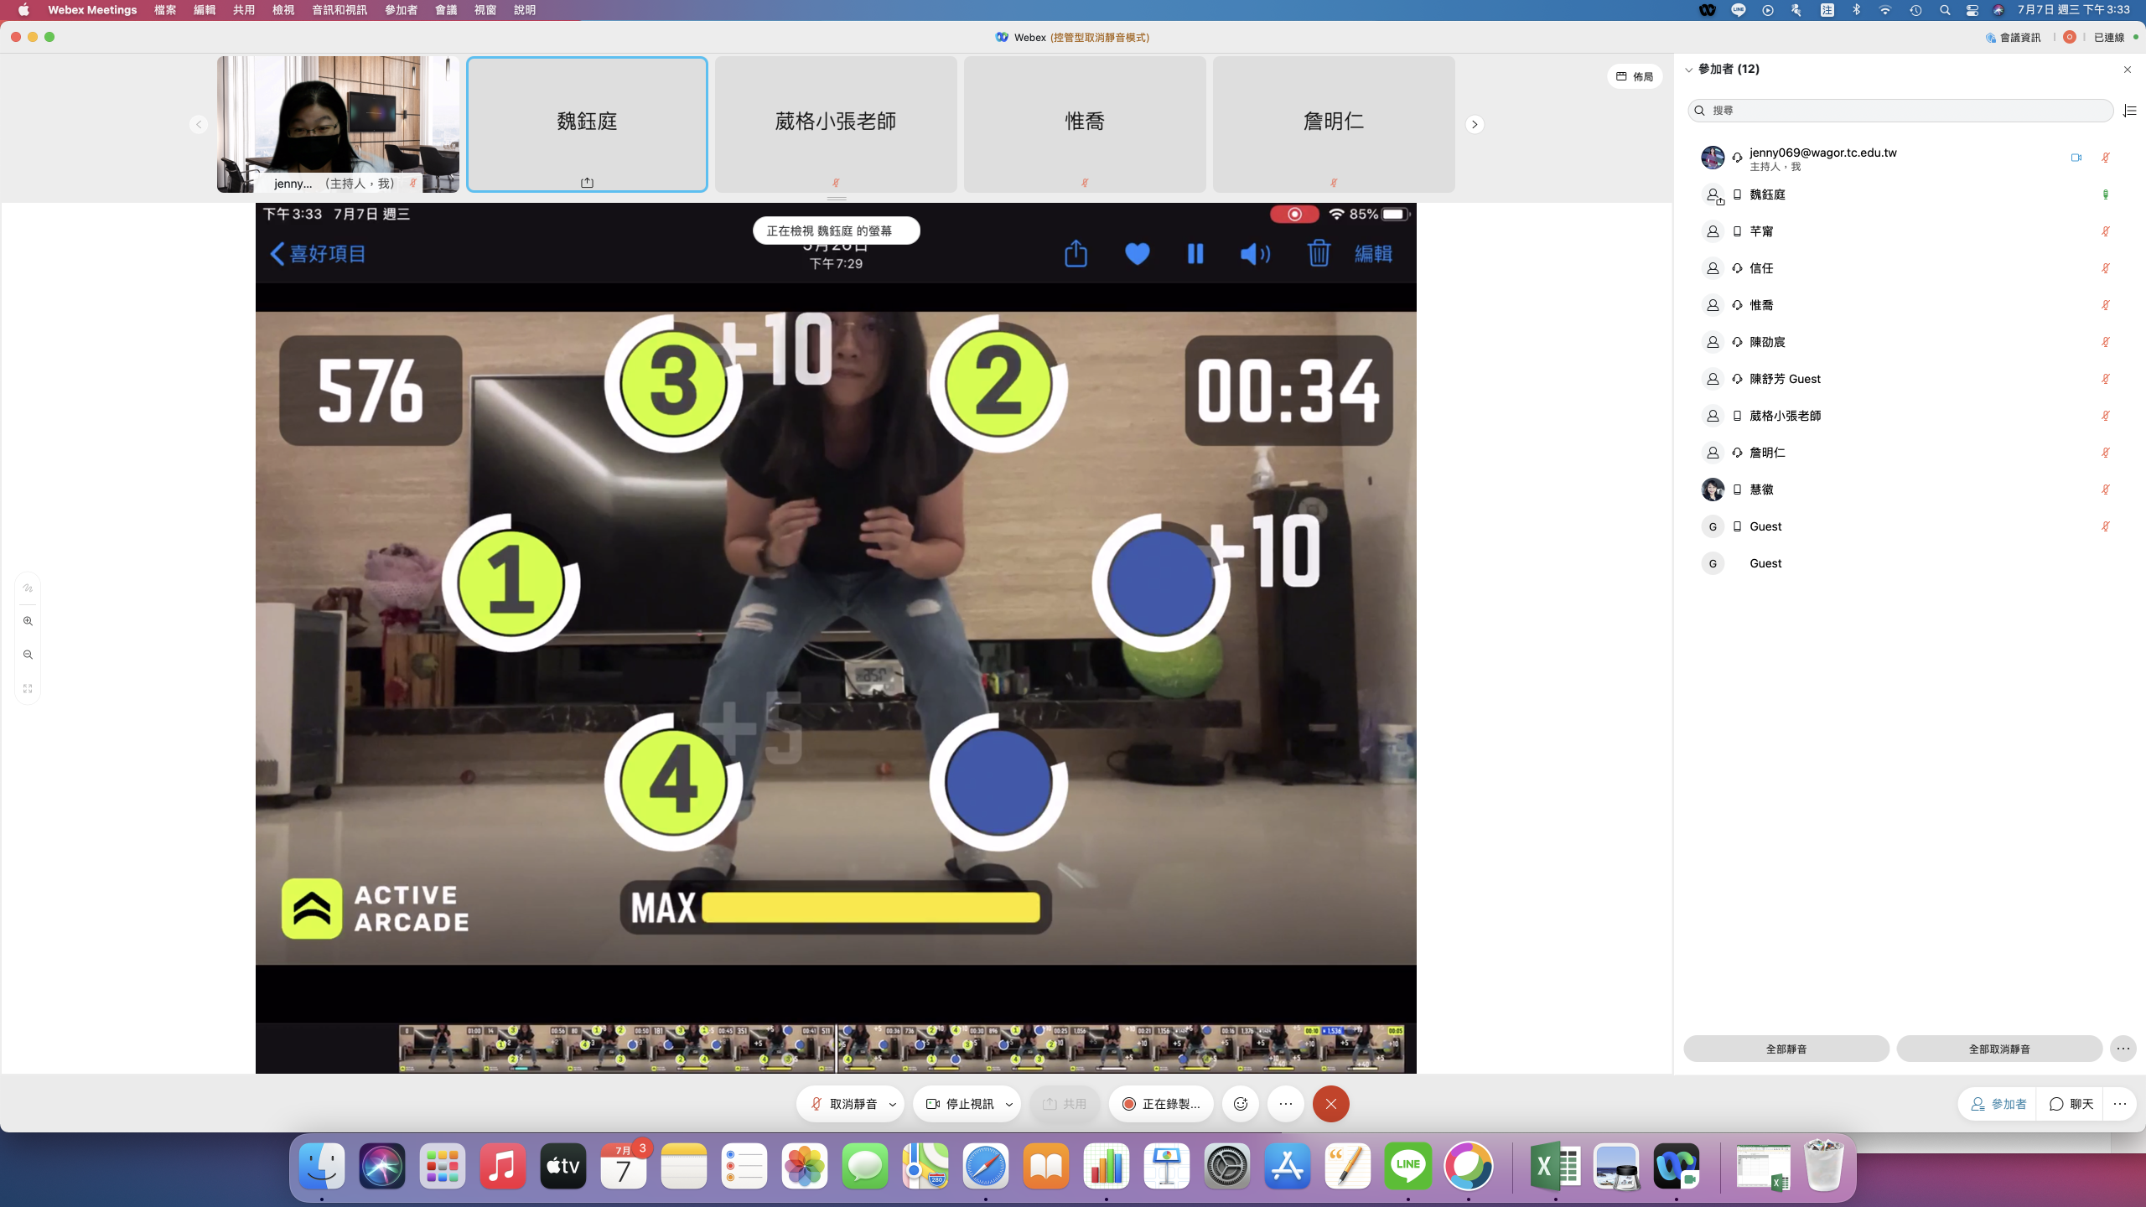
Task: Open more options ellipsis in control bar
Action: coord(1286,1104)
